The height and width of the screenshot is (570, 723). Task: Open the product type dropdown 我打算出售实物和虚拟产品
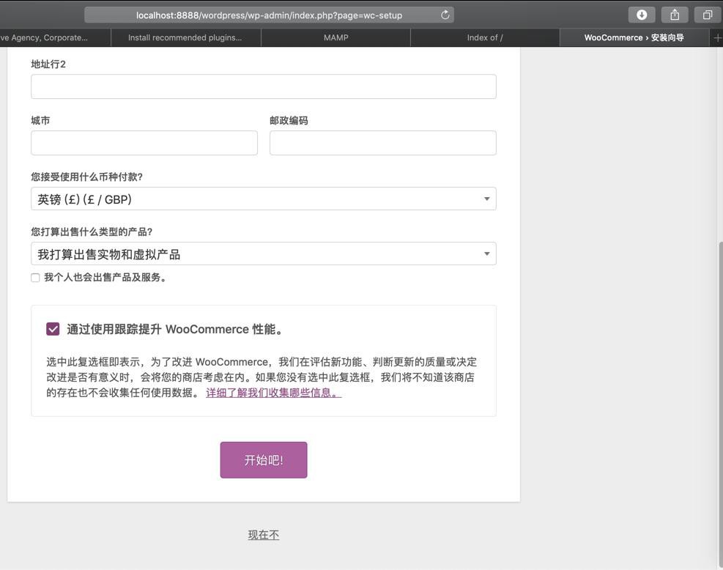(x=263, y=253)
